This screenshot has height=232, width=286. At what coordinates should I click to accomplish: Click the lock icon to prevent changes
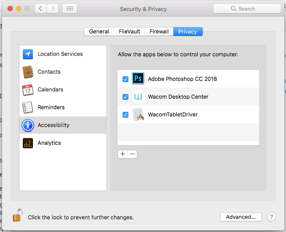[17, 215]
